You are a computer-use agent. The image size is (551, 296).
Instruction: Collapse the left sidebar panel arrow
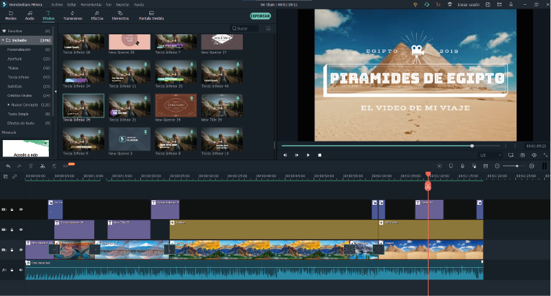pyautogui.click(x=56, y=91)
